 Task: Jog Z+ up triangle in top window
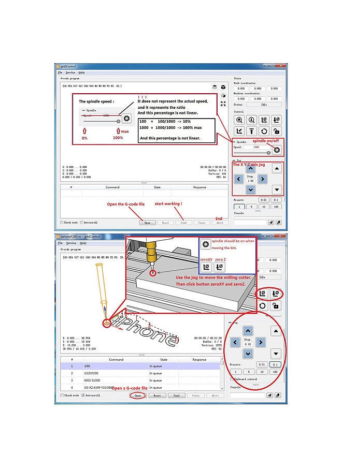coord(277,169)
